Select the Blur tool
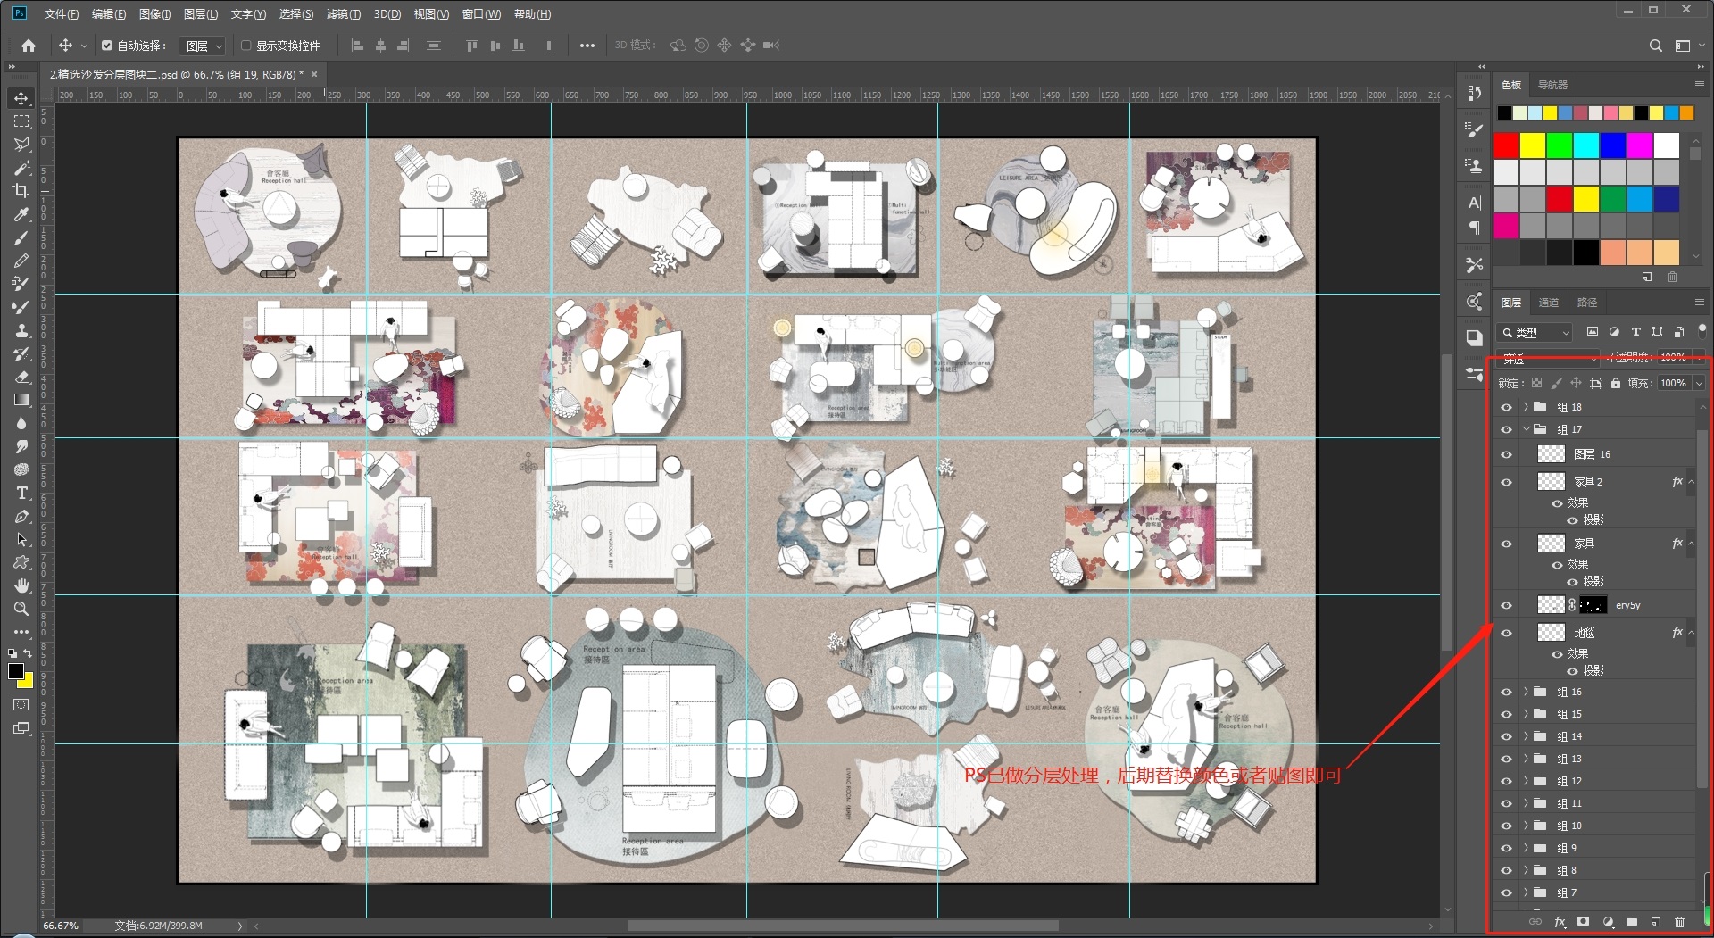The image size is (1714, 938). pos(21,423)
